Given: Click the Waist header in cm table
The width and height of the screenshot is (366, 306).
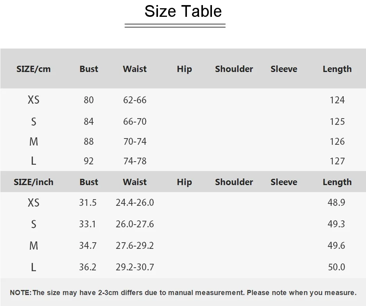Looking at the screenshot, I should click(135, 69).
